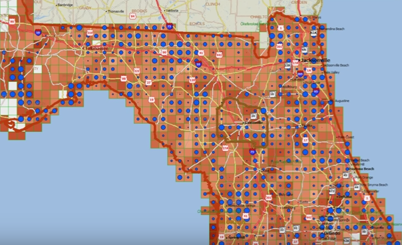
Task: Select the US 221 route marker
Action: click(x=137, y=71)
